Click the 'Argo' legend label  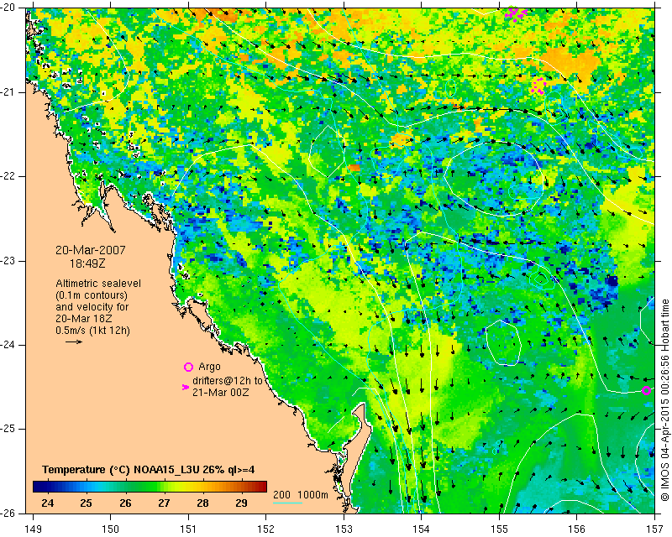(209, 367)
